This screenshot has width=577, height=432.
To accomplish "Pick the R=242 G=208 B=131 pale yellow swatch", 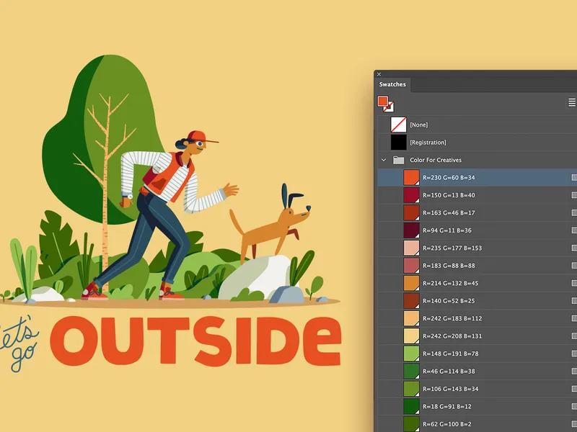I will coord(411,336).
